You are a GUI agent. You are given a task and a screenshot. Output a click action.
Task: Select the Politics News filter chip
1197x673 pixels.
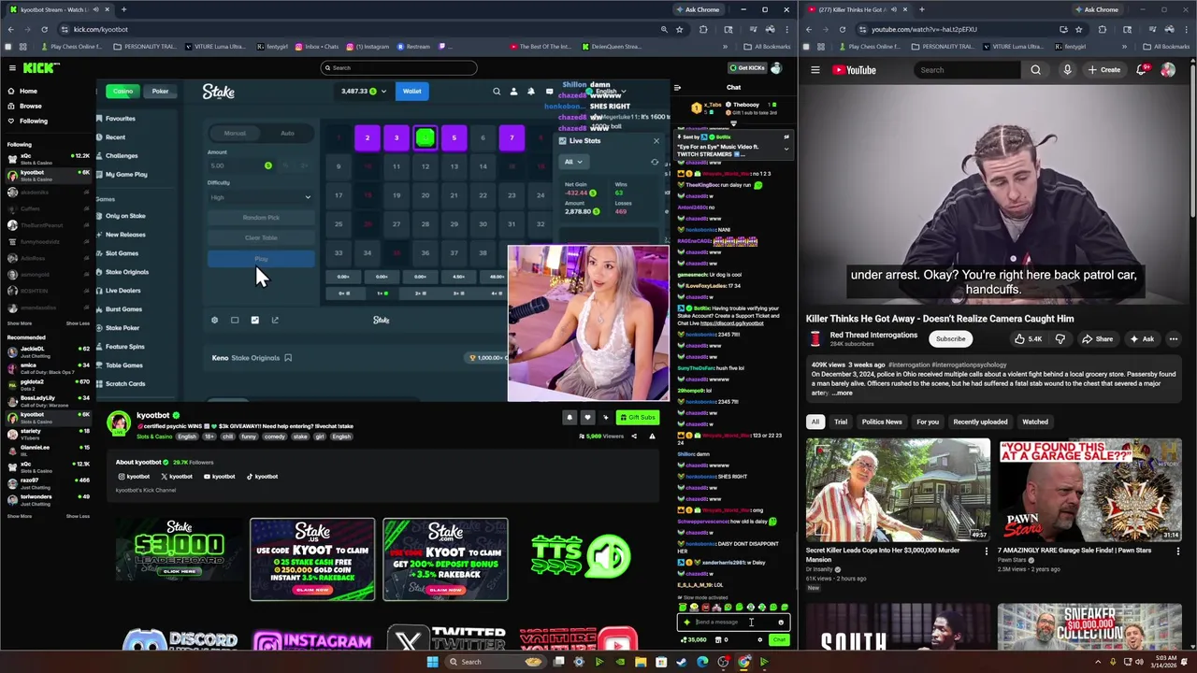(882, 422)
